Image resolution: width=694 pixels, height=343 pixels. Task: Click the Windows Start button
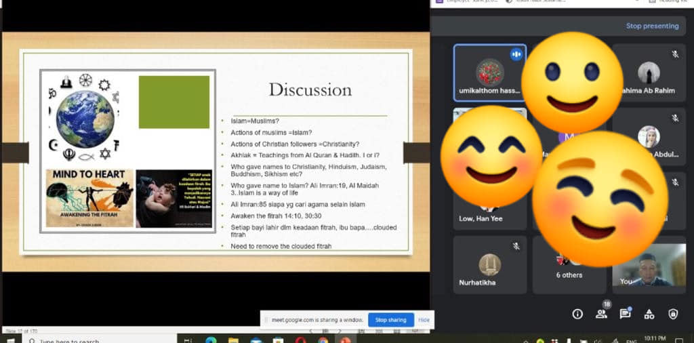click(x=11, y=340)
